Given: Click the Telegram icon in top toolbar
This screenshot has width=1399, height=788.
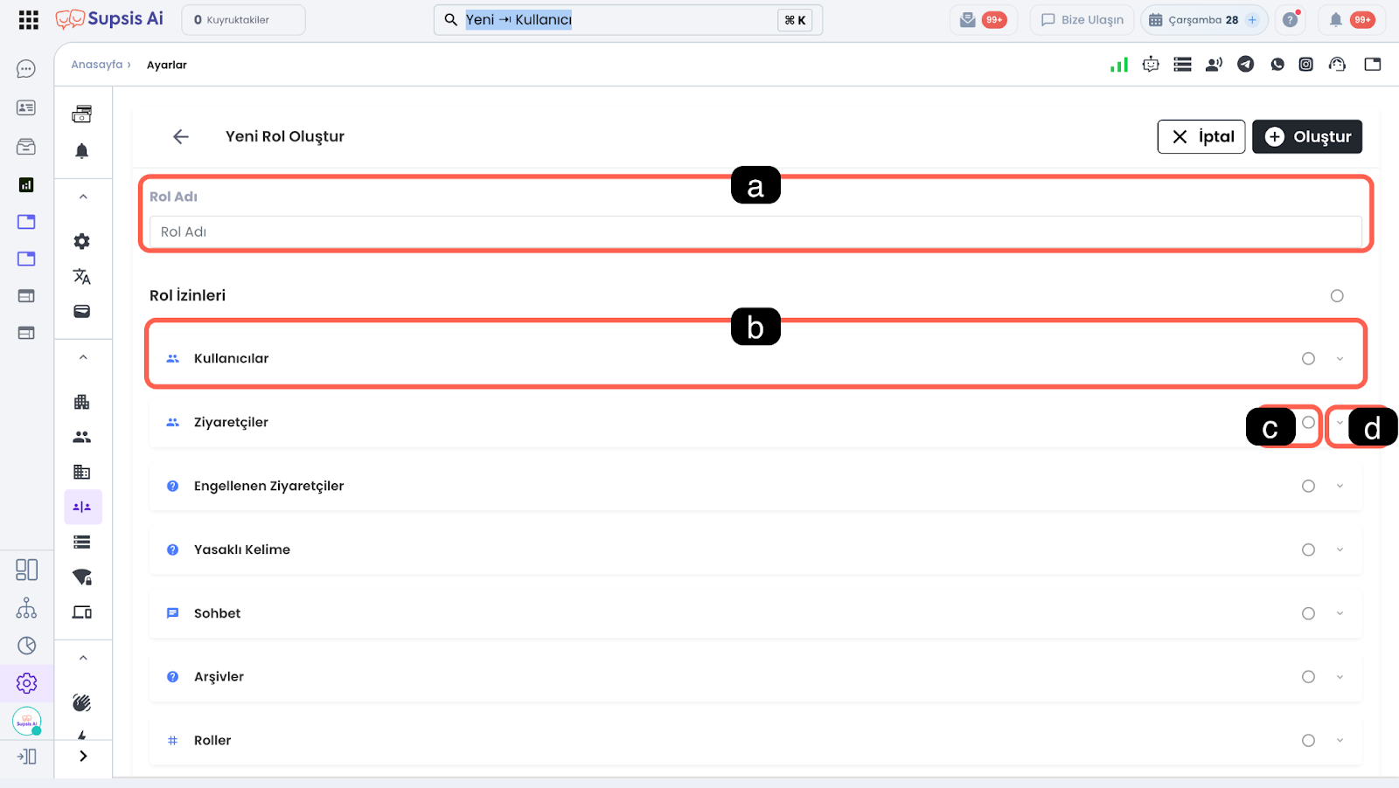Looking at the screenshot, I should [x=1245, y=64].
